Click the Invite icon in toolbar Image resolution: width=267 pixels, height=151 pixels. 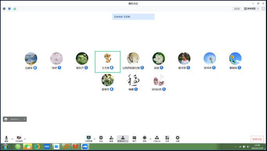pos(111,139)
